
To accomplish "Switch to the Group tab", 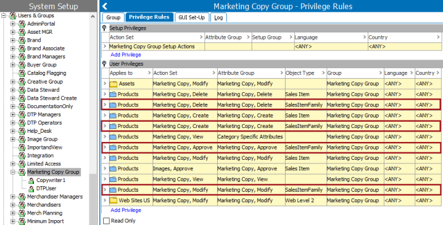I will point(114,17).
